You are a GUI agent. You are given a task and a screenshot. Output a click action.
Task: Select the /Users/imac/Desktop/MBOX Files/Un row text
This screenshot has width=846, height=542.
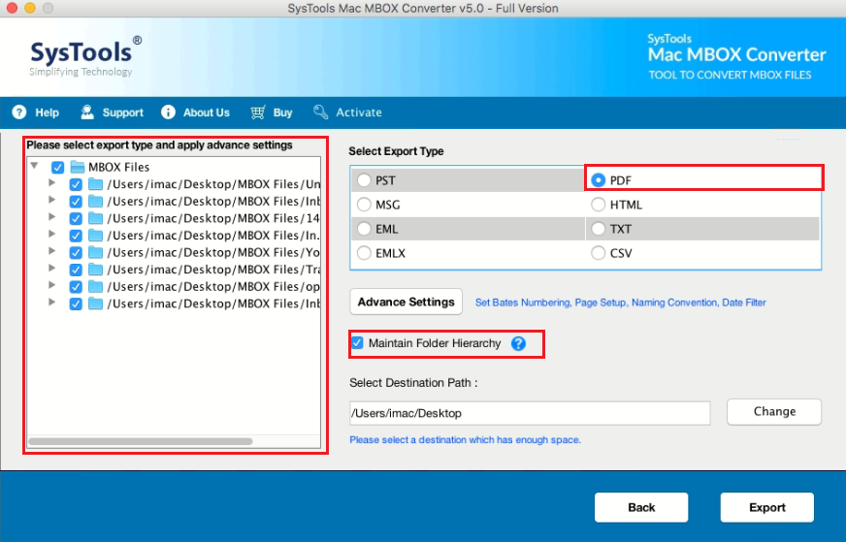[213, 184]
